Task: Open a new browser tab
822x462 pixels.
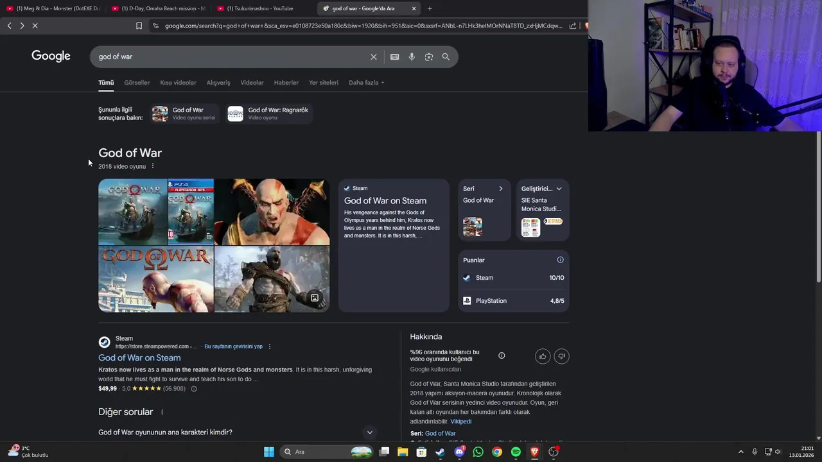Action: coord(430,8)
